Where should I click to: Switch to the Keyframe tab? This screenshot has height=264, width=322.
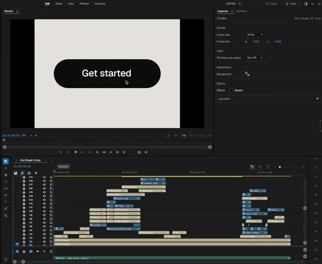pos(242,11)
